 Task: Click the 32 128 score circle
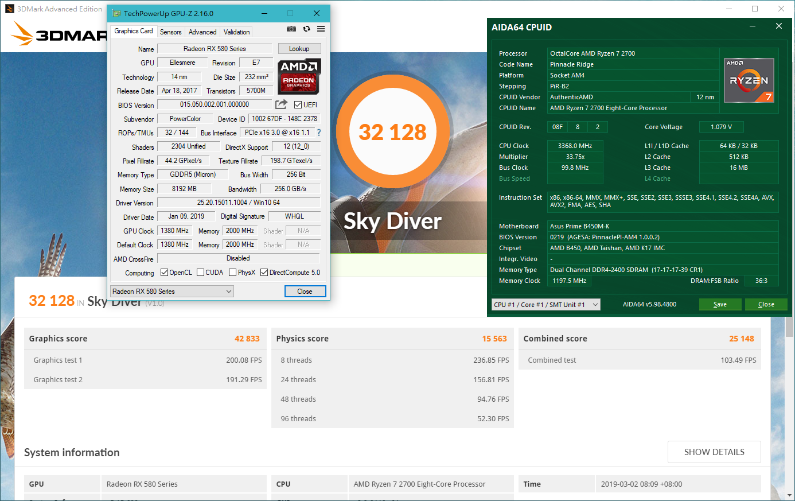pos(393,132)
